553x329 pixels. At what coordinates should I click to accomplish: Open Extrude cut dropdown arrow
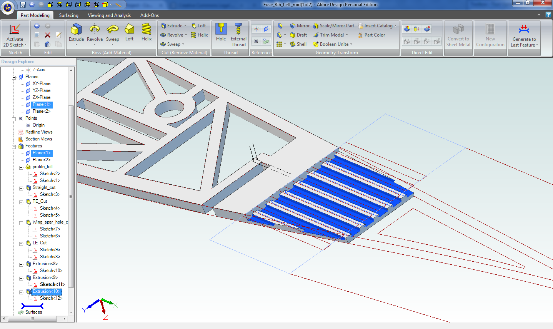point(185,26)
